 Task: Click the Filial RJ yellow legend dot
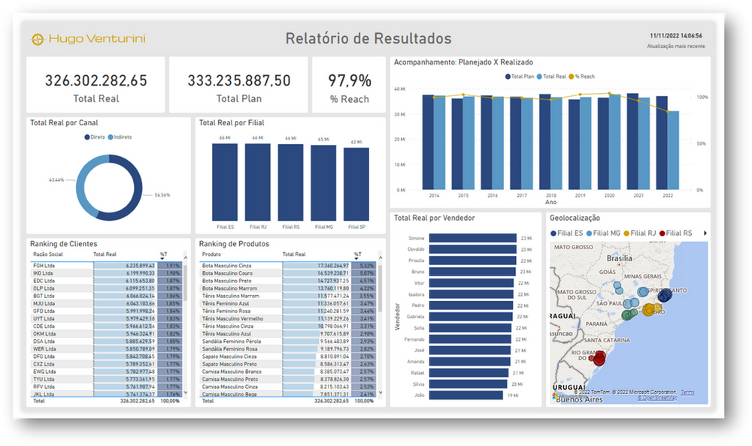pos(626,232)
